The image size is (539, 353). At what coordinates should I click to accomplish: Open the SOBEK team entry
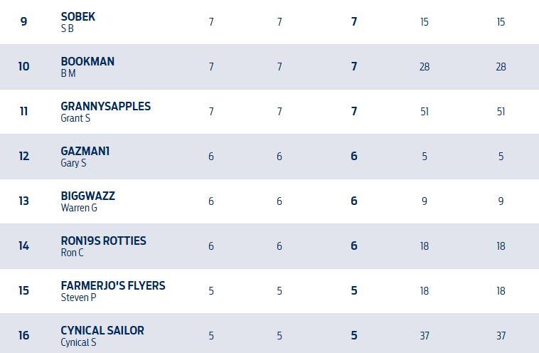pyautogui.click(x=78, y=16)
